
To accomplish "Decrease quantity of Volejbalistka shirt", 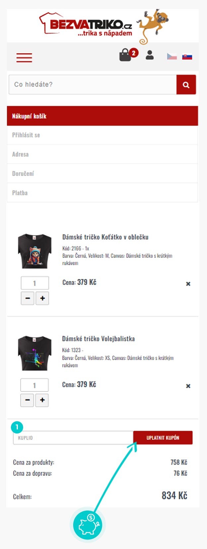I will click(27, 400).
